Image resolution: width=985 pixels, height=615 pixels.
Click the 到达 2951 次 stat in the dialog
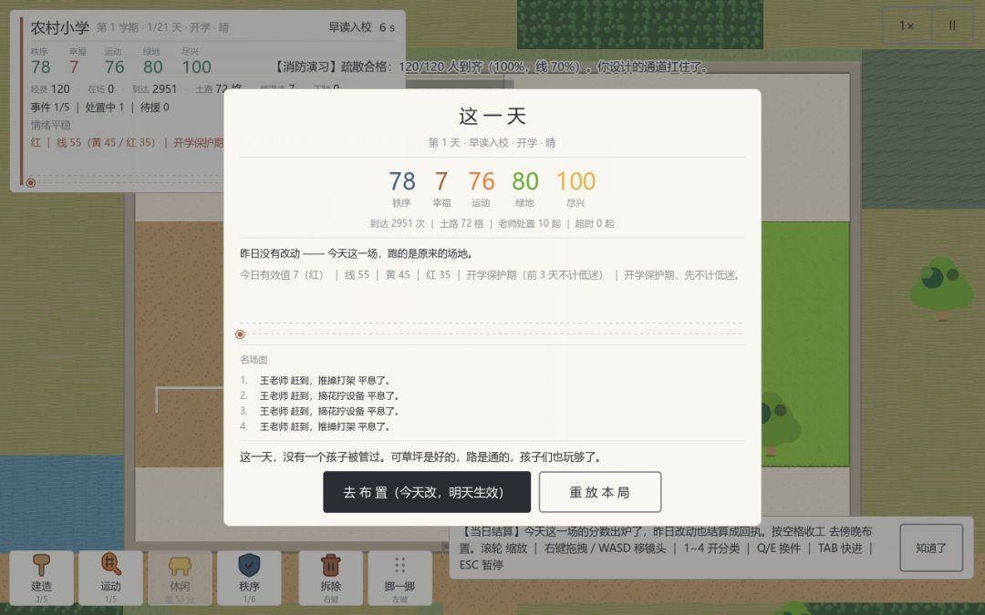pyautogui.click(x=398, y=223)
